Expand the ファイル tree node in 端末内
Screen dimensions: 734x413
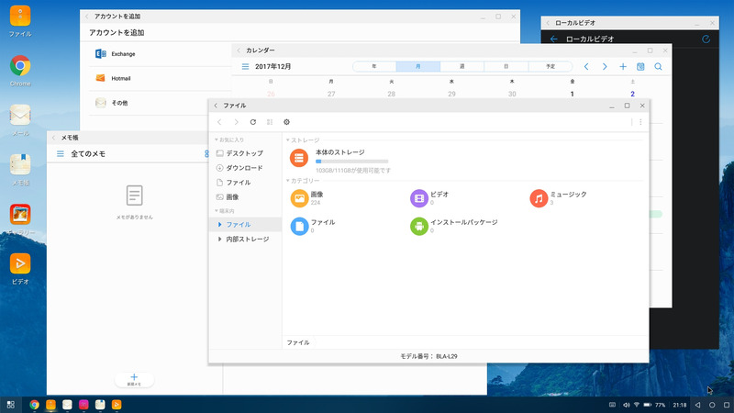[220, 225]
